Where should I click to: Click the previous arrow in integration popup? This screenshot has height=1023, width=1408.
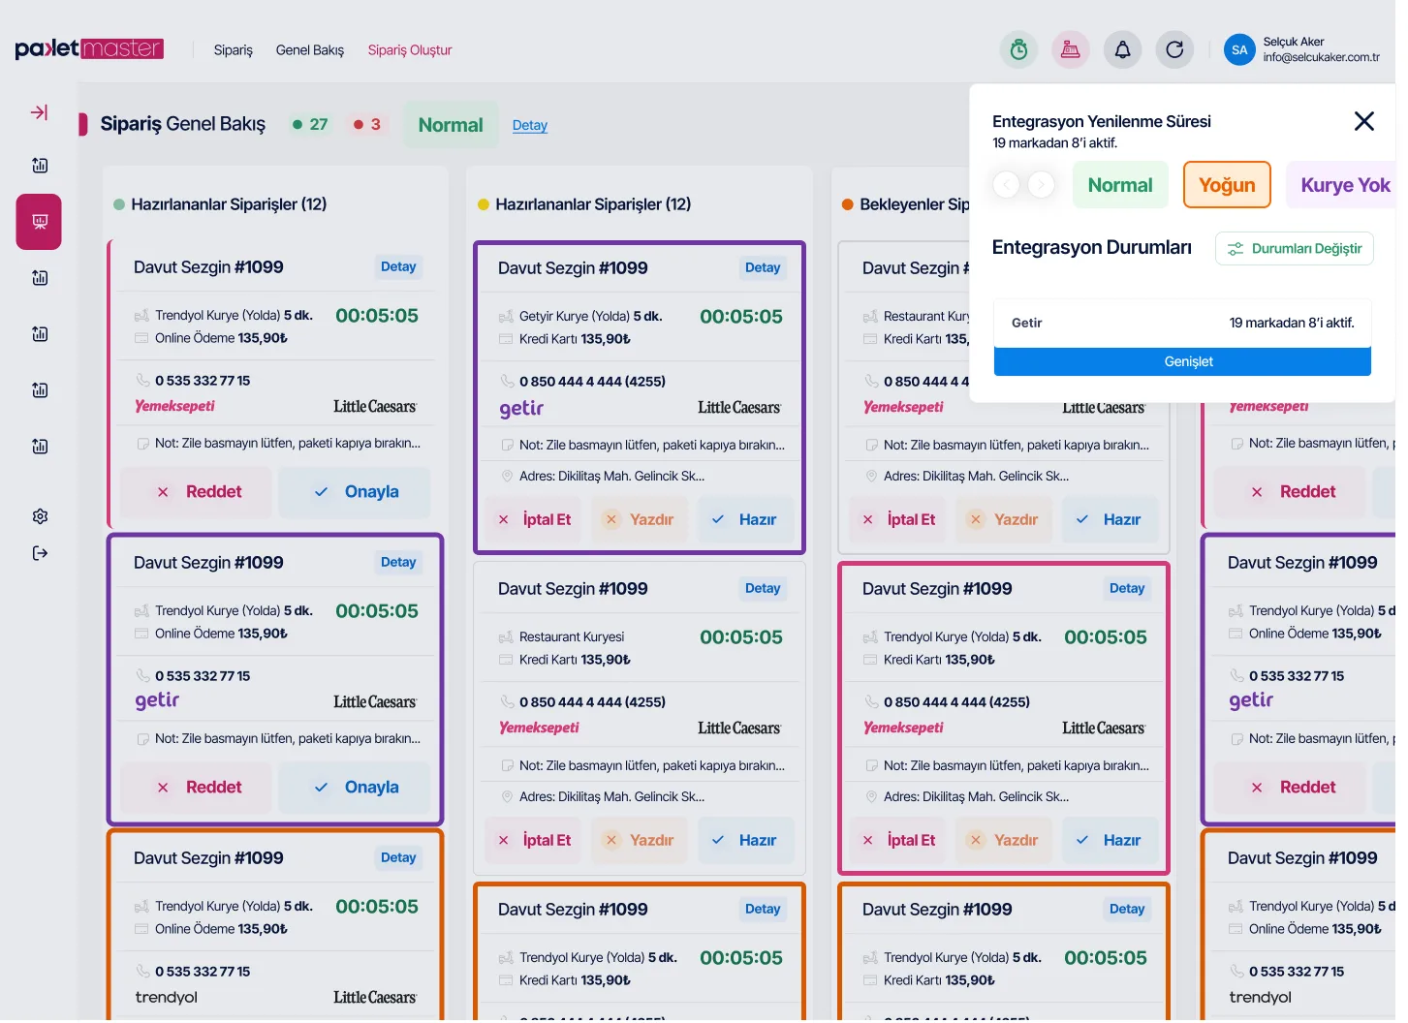1007,184
